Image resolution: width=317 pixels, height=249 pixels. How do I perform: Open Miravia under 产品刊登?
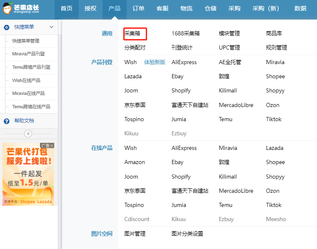point(275,62)
